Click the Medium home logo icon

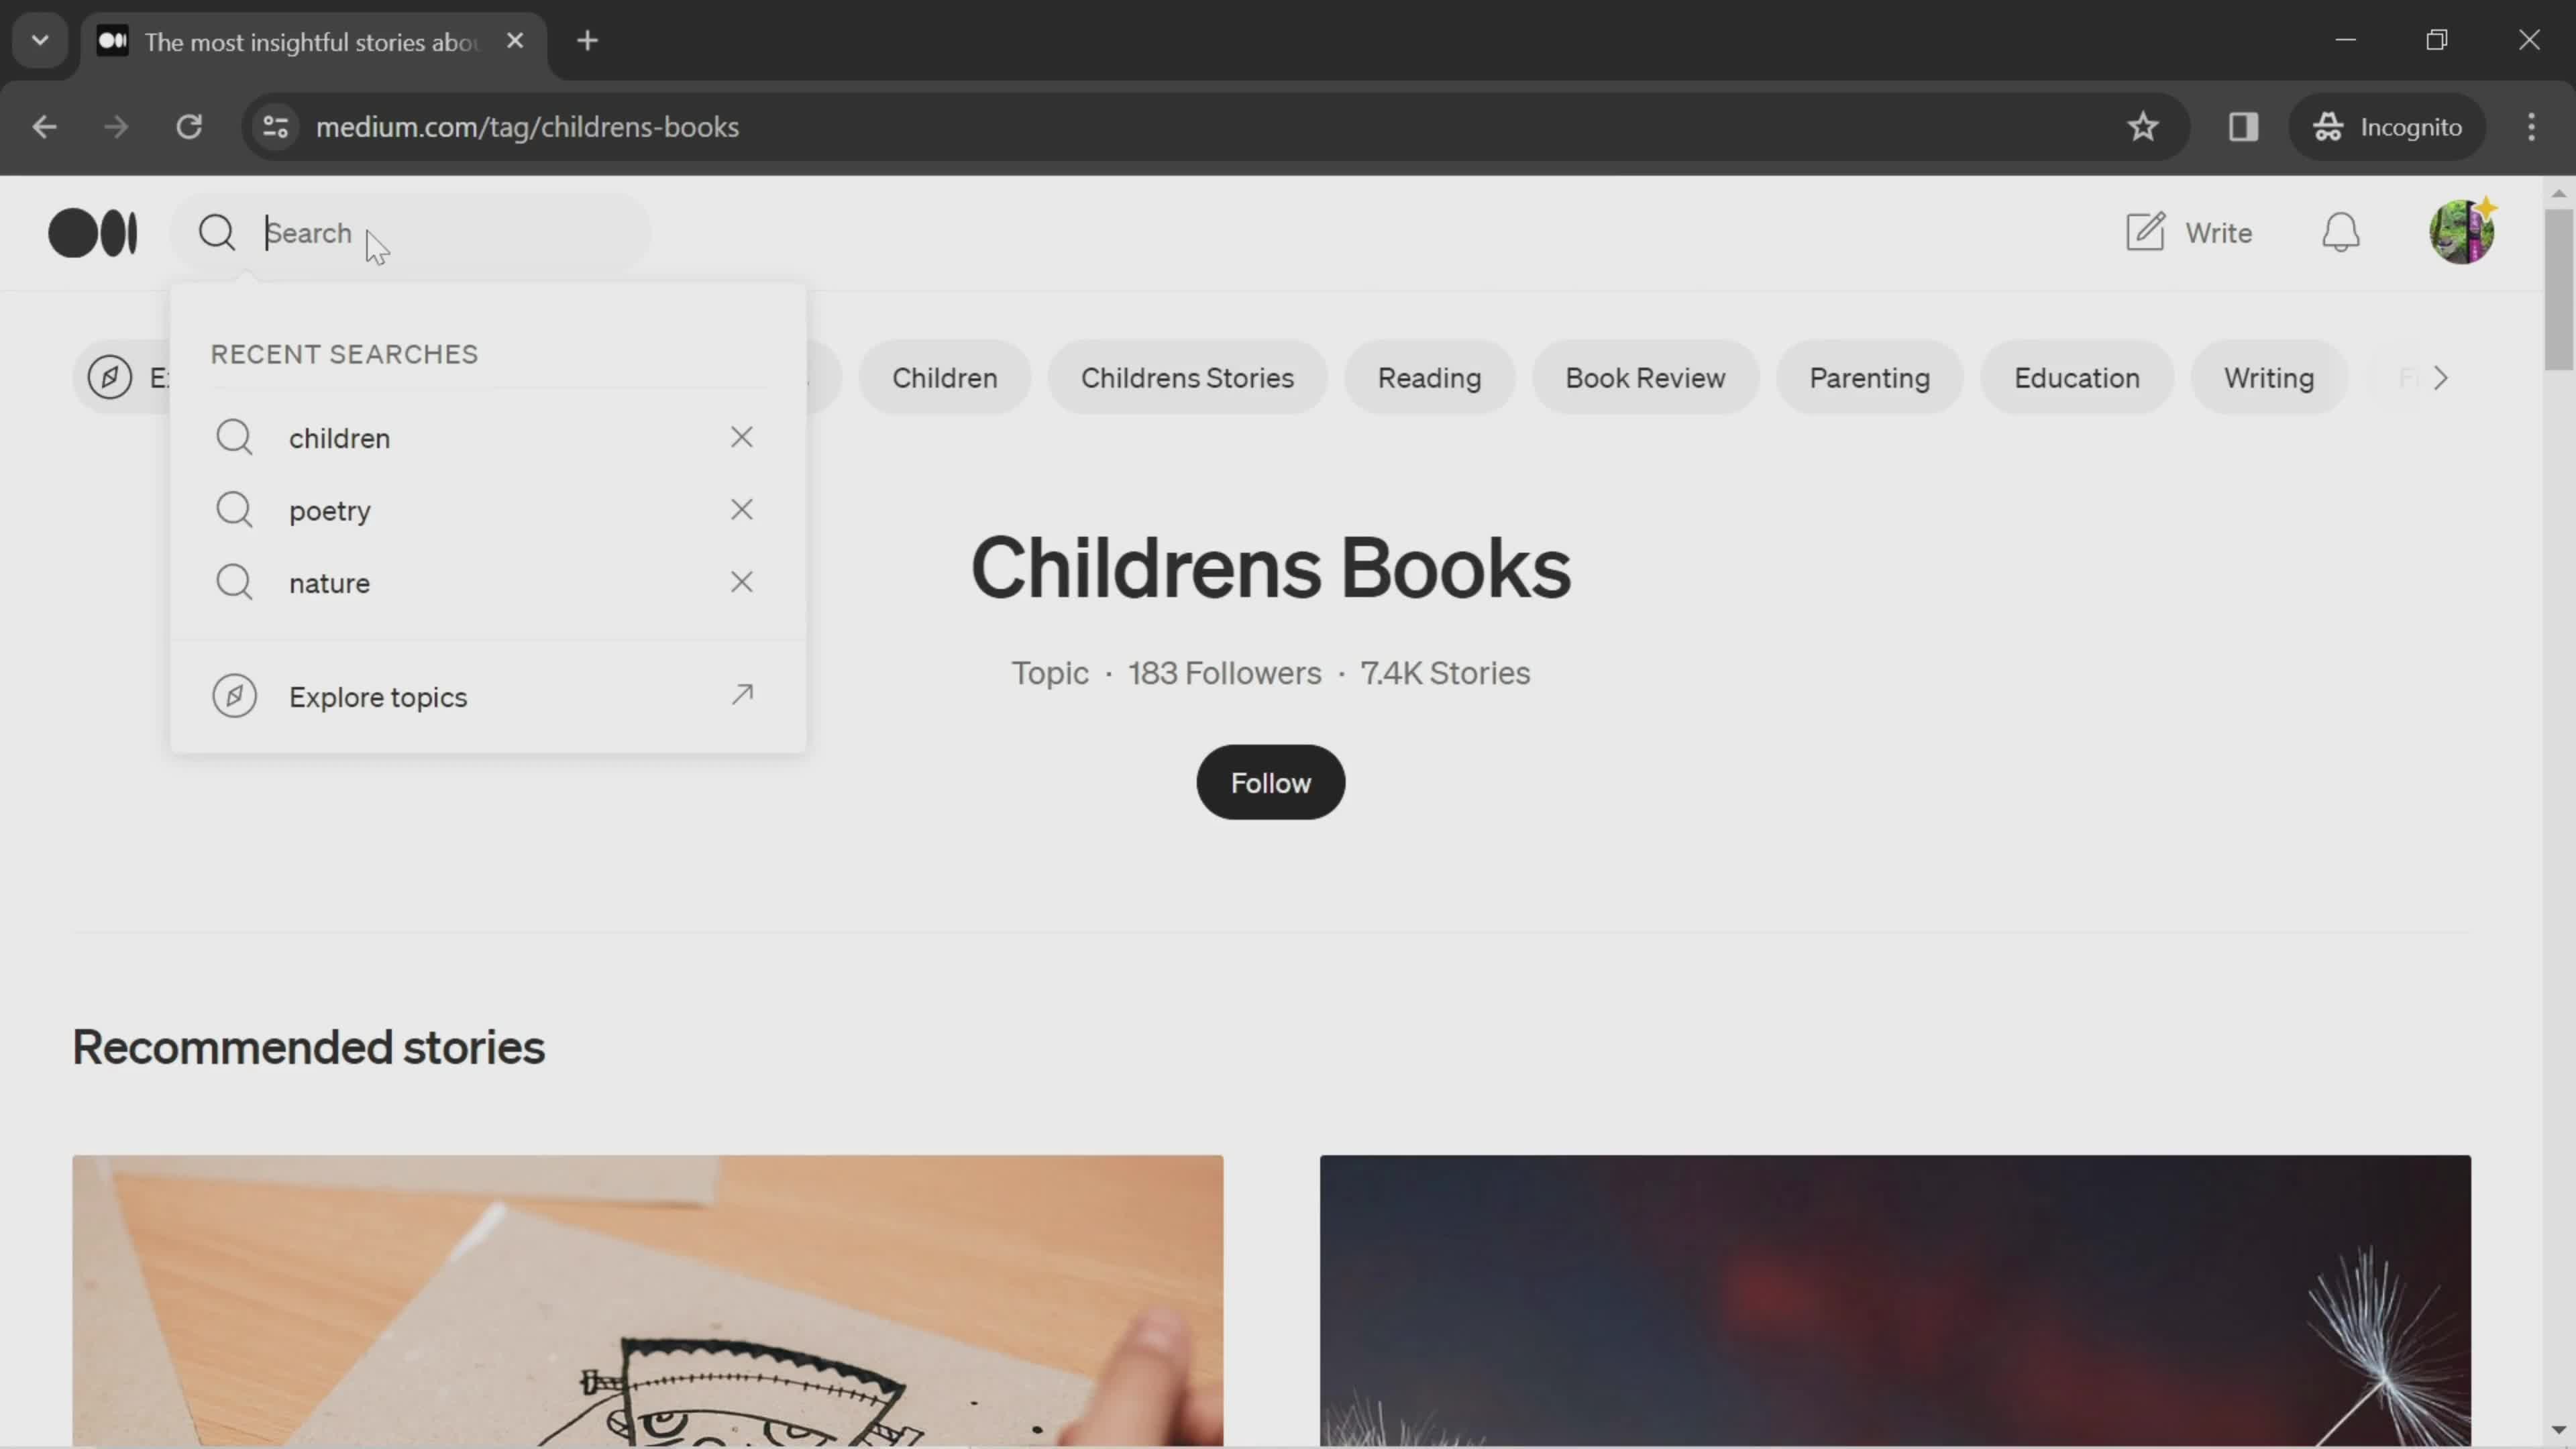(x=92, y=231)
